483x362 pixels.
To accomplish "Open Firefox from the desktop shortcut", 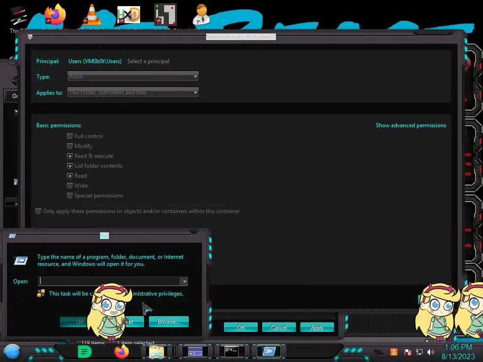I will coord(55,15).
